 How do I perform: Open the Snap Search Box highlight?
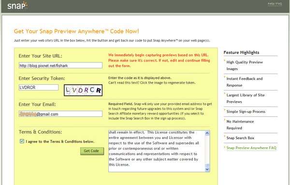240,138
